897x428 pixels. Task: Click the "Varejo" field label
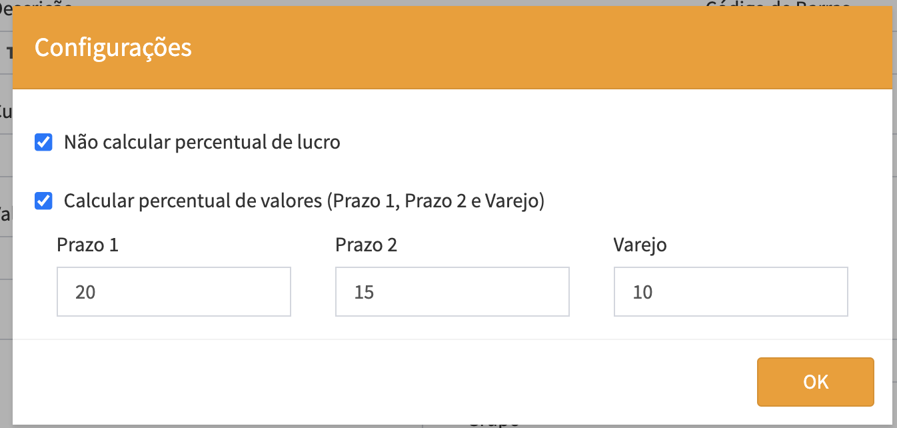click(x=640, y=245)
